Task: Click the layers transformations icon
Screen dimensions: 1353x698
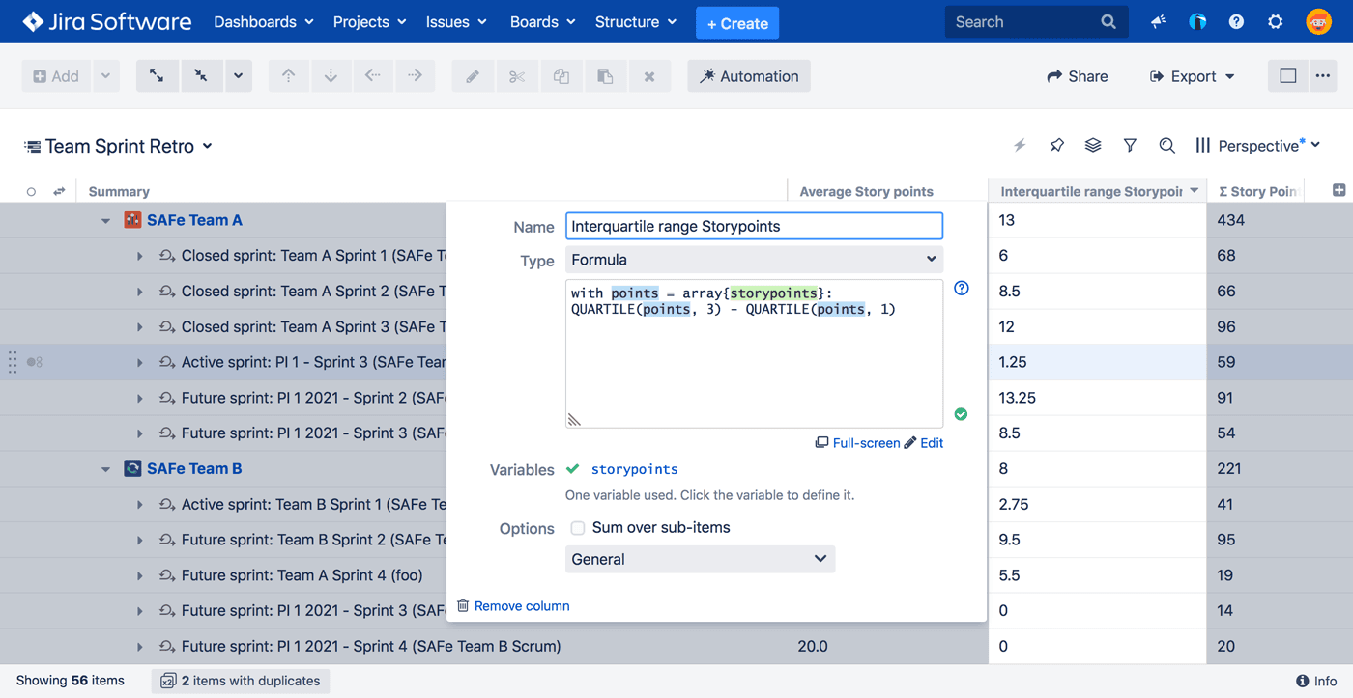Action: [1093, 146]
